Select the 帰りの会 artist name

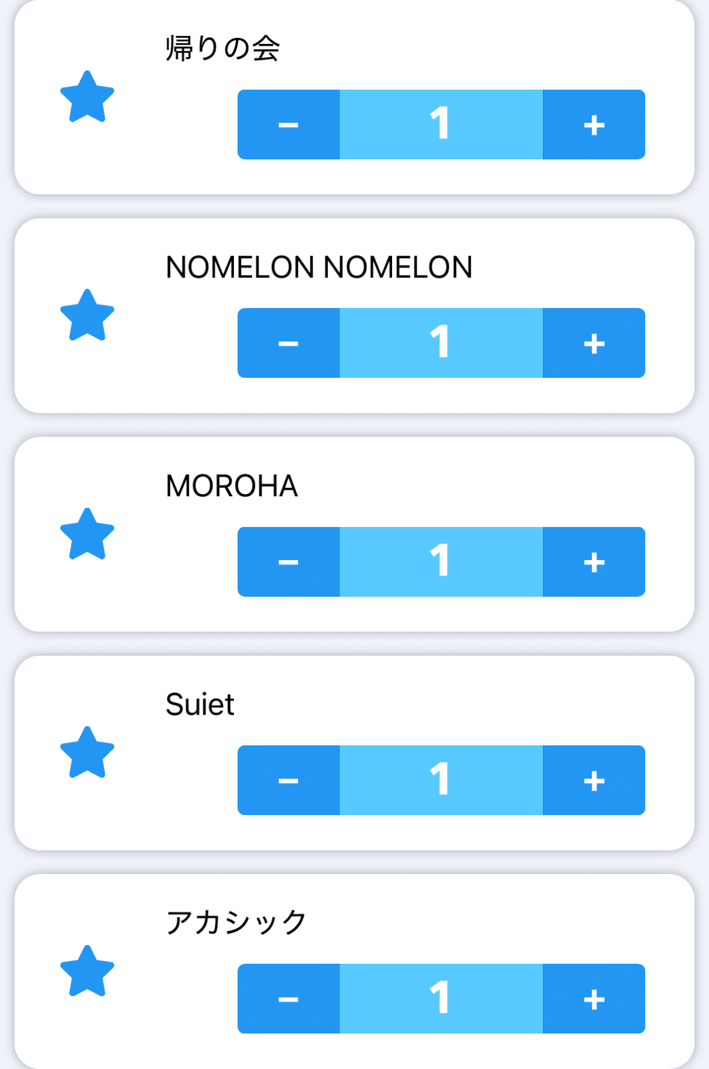click(x=223, y=49)
